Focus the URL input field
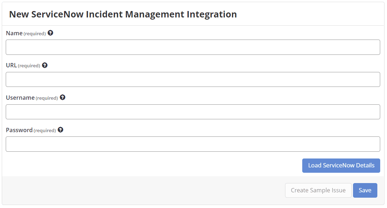Image resolution: width=387 pixels, height=208 pixels. 193,79
